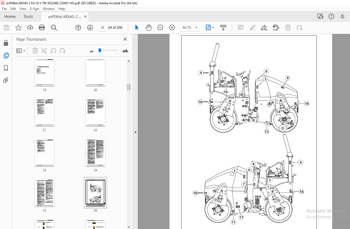350x229 pixels.
Task: Open the security lock panel
Action: 6,43
